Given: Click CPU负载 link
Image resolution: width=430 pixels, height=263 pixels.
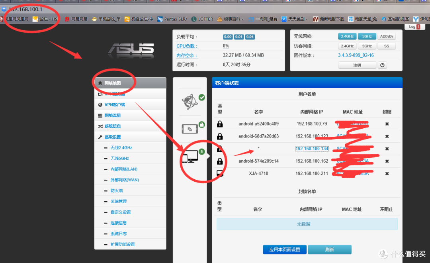Looking at the screenshot, I should click(187, 46).
